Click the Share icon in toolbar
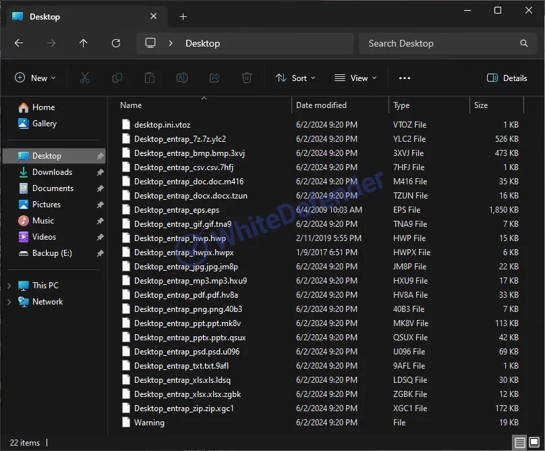The height and width of the screenshot is (451, 545). point(214,78)
